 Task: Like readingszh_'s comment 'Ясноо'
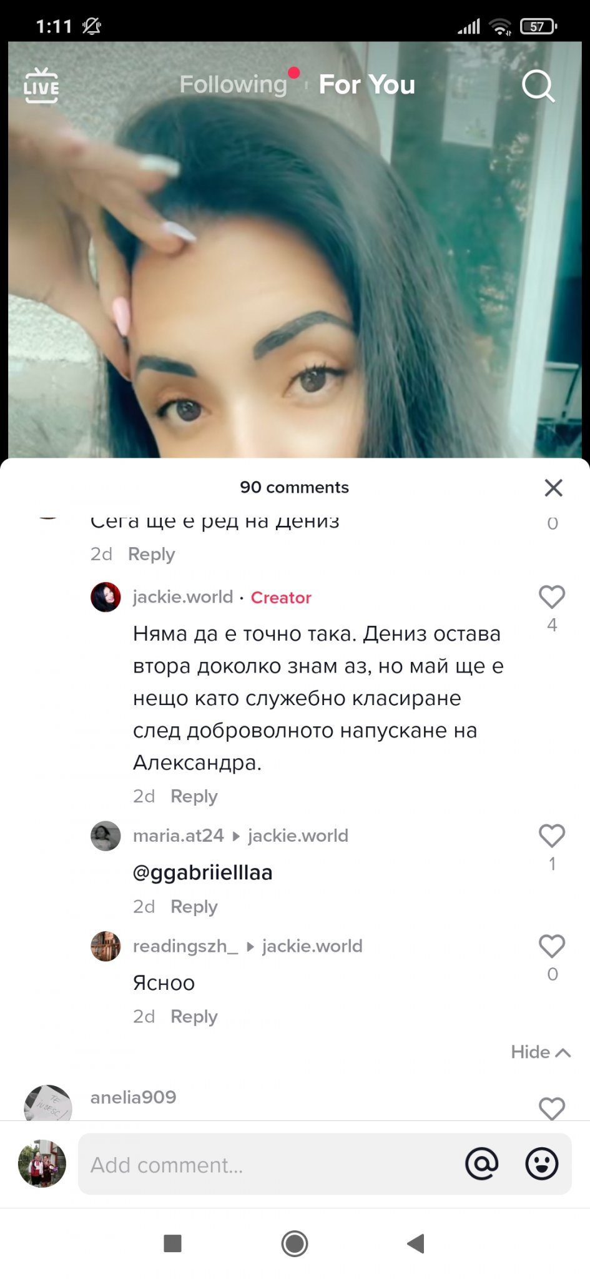(x=552, y=946)
